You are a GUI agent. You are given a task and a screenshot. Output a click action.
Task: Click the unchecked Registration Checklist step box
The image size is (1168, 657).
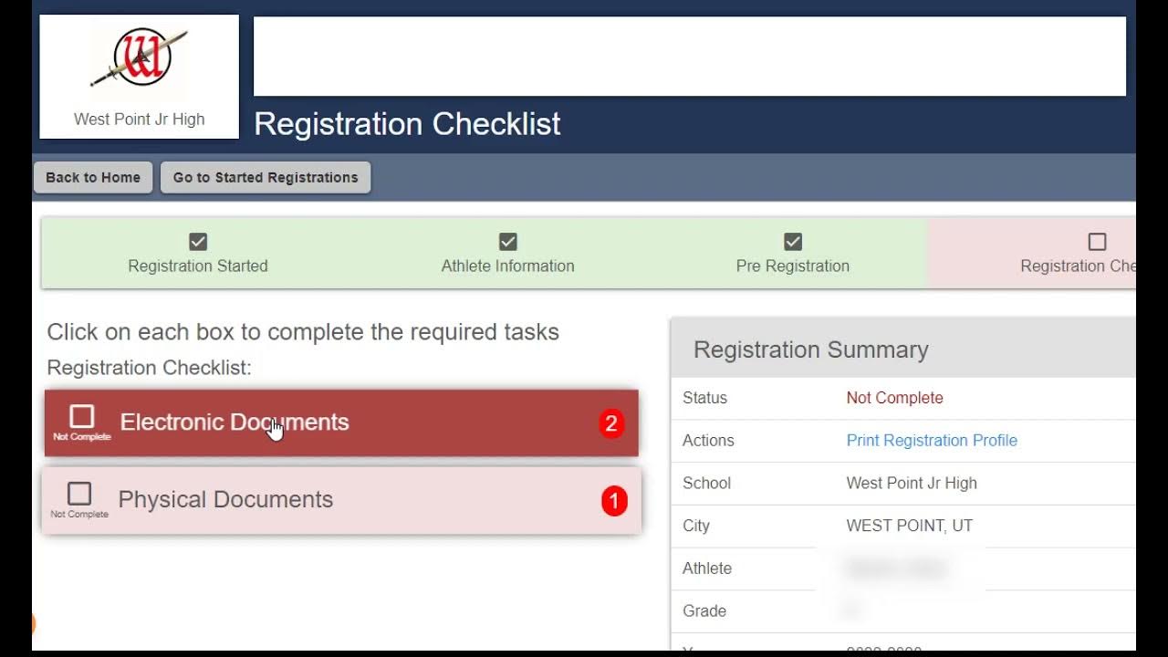[x=1097, y=242]
